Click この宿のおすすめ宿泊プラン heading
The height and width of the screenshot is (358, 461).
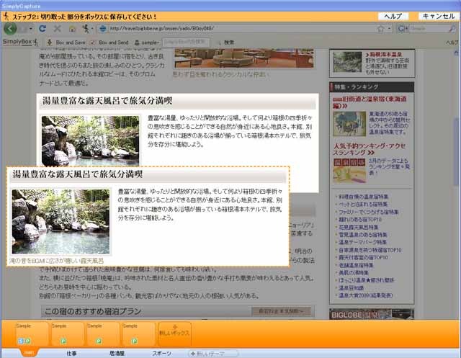[x=93, y=311]
